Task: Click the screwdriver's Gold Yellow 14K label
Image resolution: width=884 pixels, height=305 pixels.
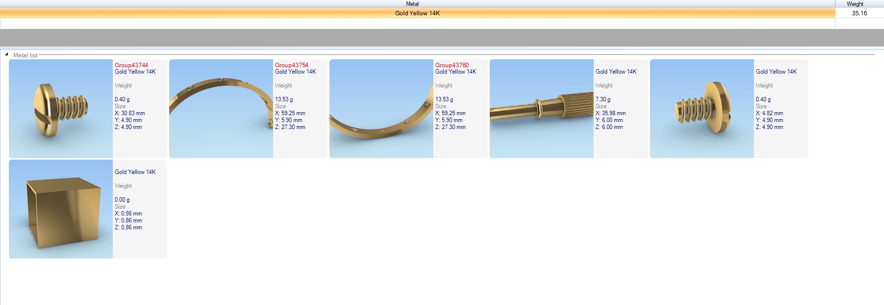Action: 616,72
